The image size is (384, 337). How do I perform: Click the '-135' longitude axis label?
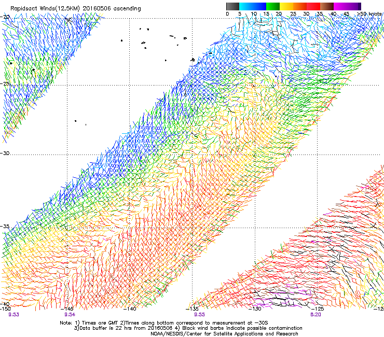(x=192, y=309)
